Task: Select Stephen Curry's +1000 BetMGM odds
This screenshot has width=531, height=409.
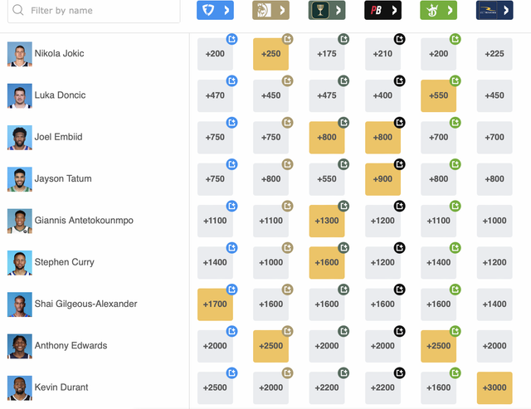Action: tap(270, 262)
